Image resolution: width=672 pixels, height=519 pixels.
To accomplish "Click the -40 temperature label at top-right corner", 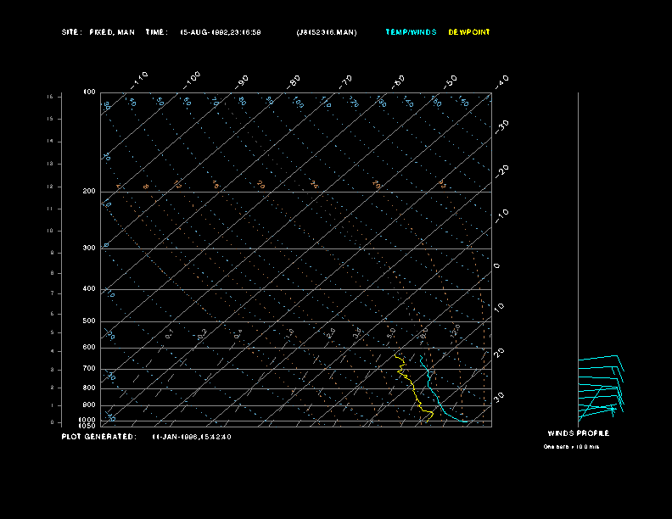I will [x=501, y=81].
